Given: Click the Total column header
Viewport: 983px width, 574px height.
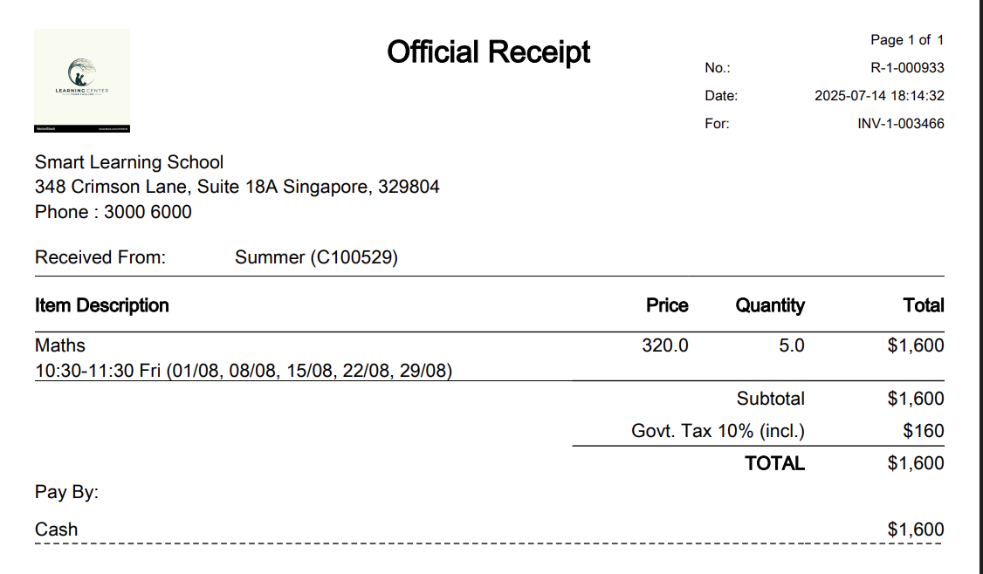Looking at the screenshot, I should tap(924, 306).
